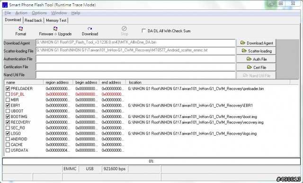The image size is (303, 183).
Task: Open the Options menu
Action: [39, 13]
